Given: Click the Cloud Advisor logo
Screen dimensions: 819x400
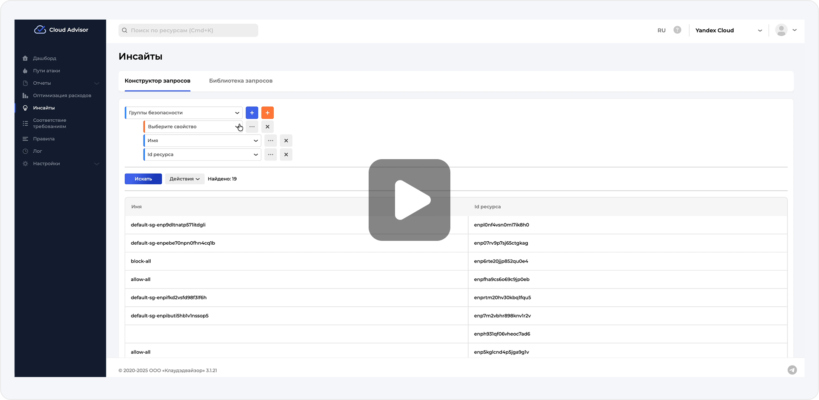Looking at the screenshot, I should pyautogui.click(x=61, y=30).
